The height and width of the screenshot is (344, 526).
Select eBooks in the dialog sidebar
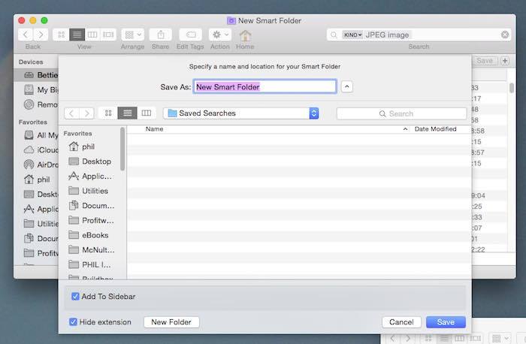click(x=90, y=235)
